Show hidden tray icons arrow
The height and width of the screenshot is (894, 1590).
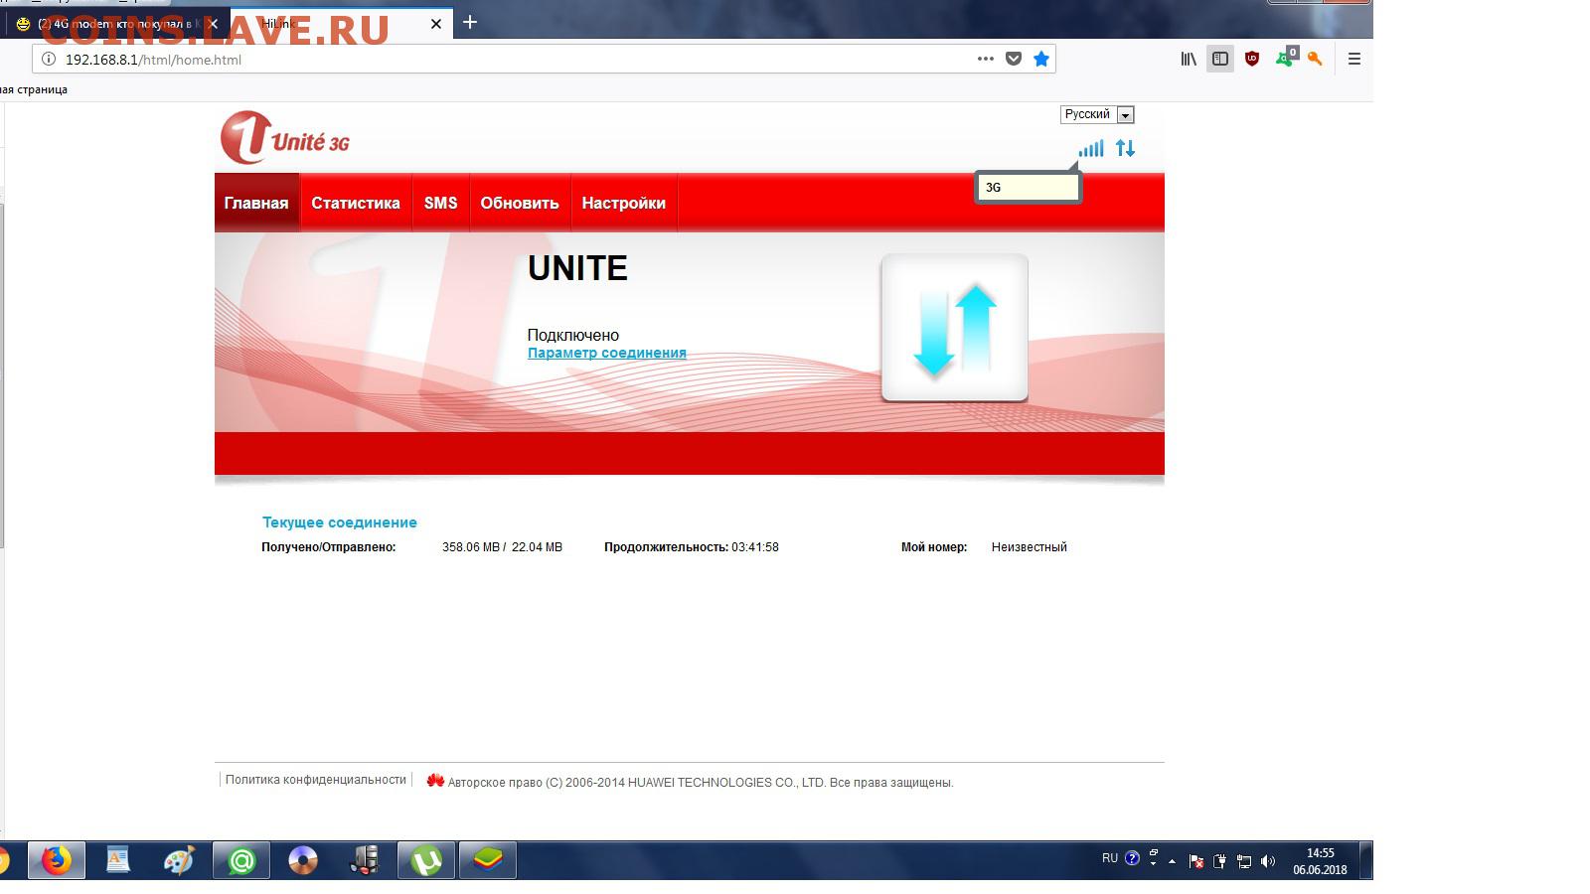click(1173, 861)
